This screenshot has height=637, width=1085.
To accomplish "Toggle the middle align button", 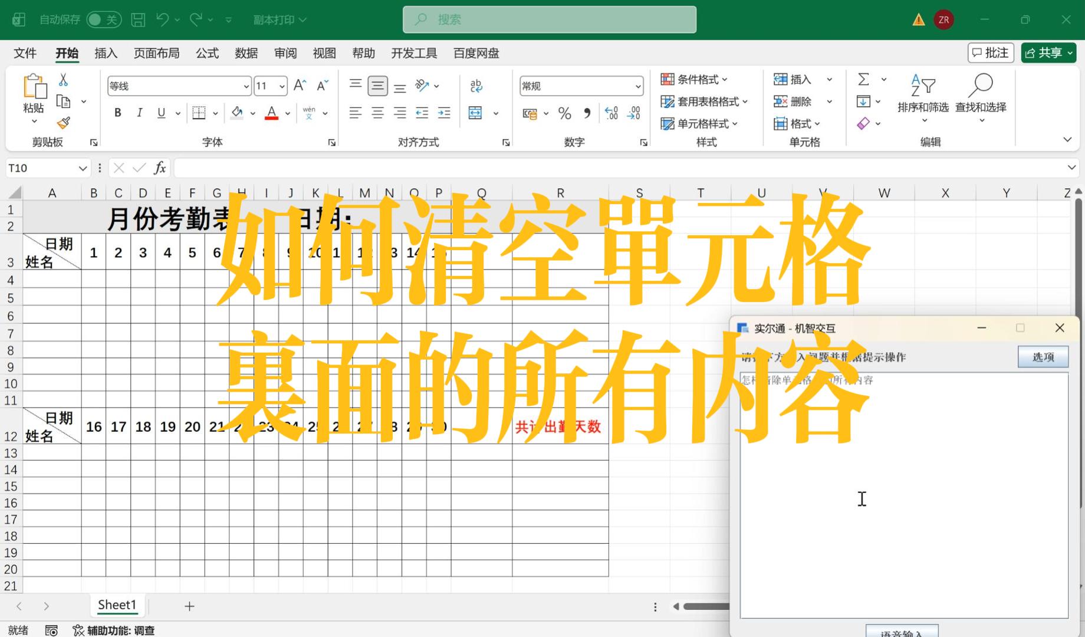I will coord(377,86).
